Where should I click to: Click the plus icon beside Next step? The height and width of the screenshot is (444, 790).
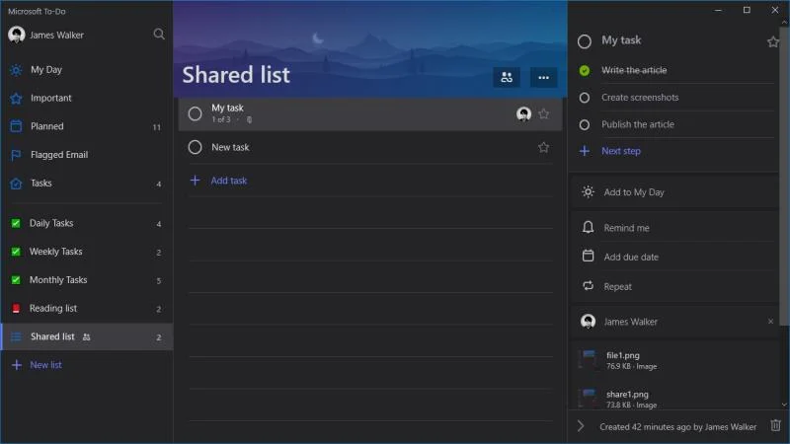coord(585,151)
